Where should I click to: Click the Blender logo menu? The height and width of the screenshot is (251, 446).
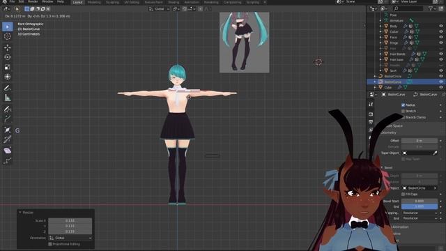(x=4, y=1)
